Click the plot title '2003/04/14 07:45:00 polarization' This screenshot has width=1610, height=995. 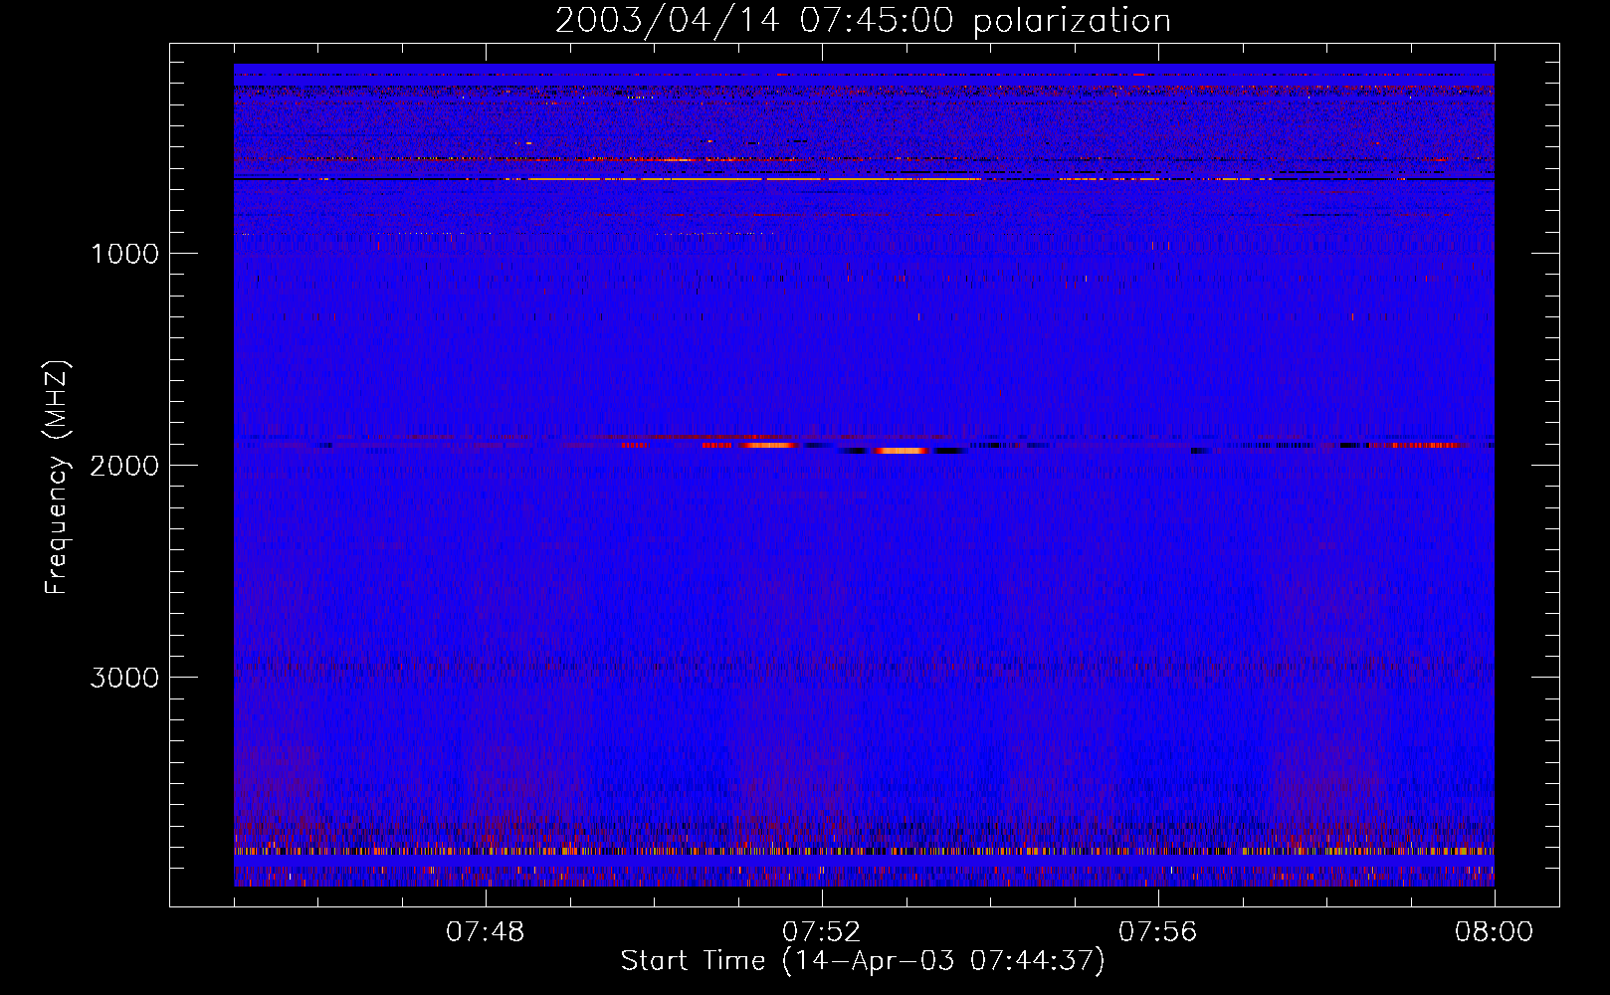tap(863, 21)
